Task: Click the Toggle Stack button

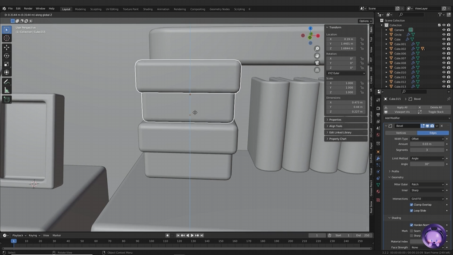Action: pyautogui.click(x=433, y=112)
